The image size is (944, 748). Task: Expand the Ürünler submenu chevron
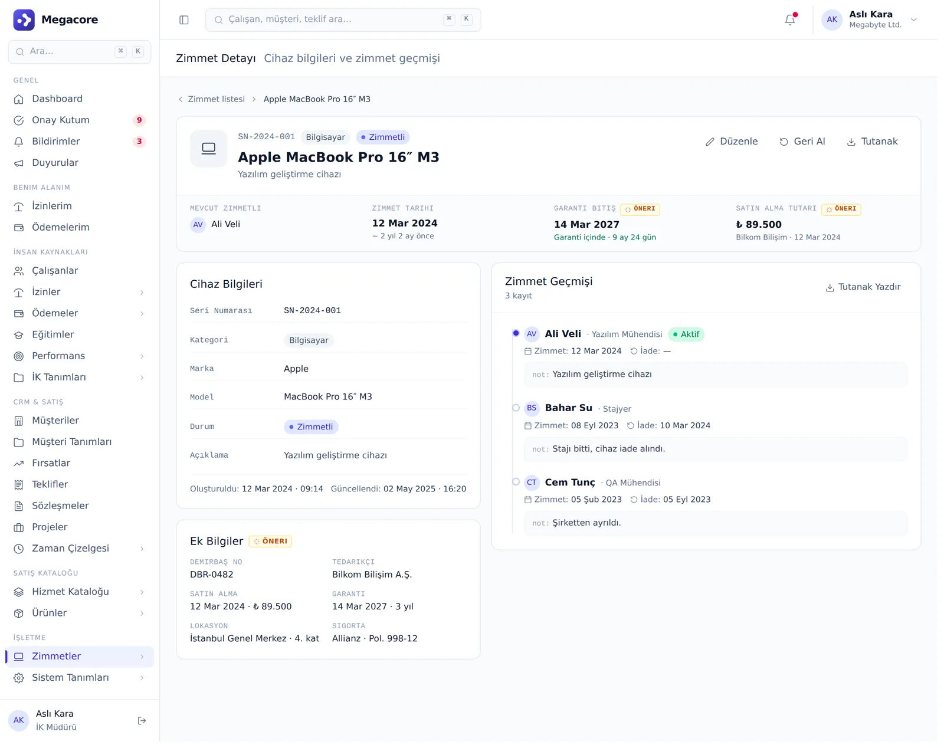coord(142,614)
